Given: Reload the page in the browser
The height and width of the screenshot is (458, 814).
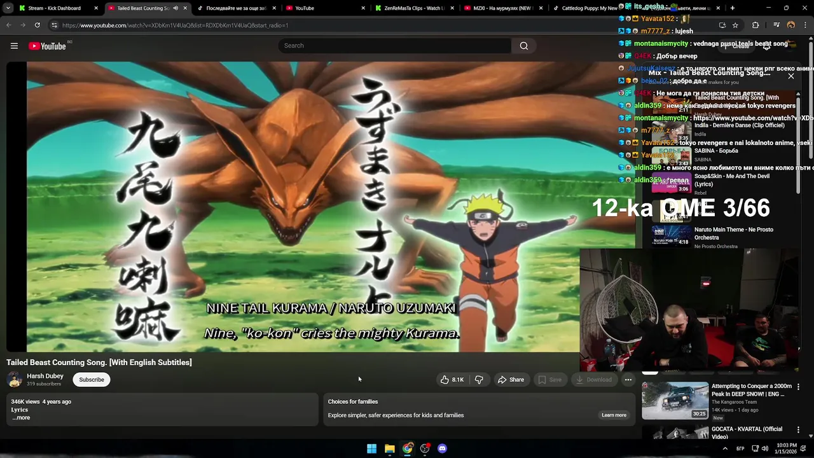Looking at the screenshot, I should [x=37, y=25].
